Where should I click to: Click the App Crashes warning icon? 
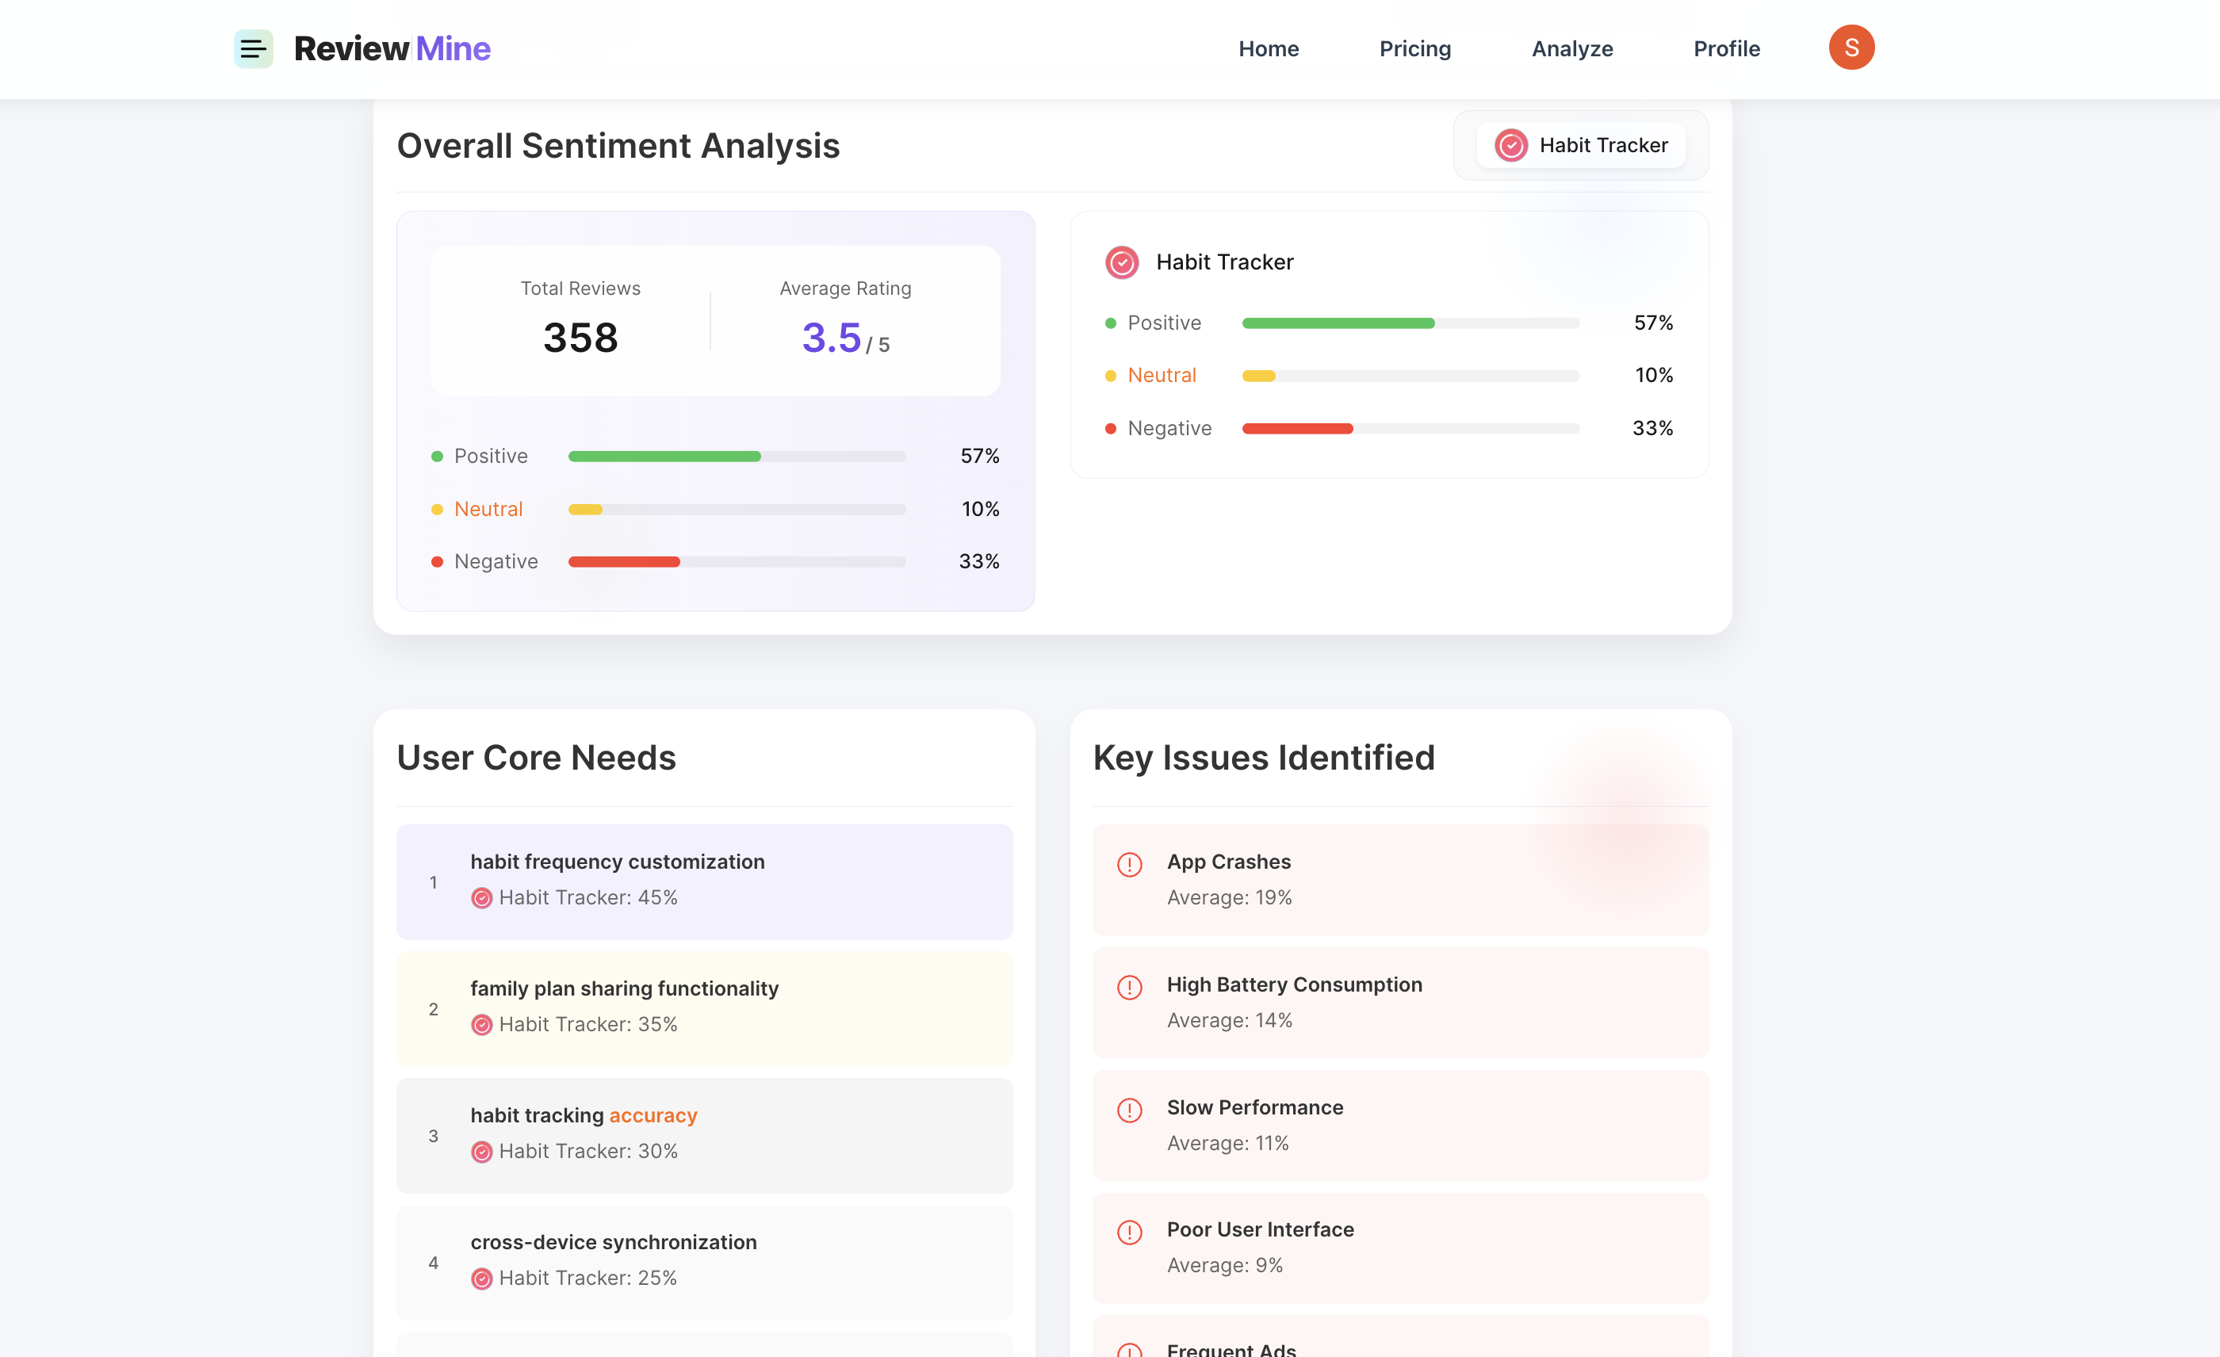[x=1129, y=865]
